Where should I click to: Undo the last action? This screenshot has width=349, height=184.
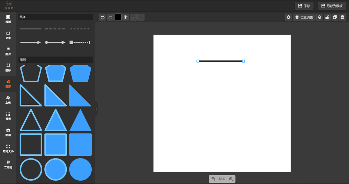tap(103, 17)
